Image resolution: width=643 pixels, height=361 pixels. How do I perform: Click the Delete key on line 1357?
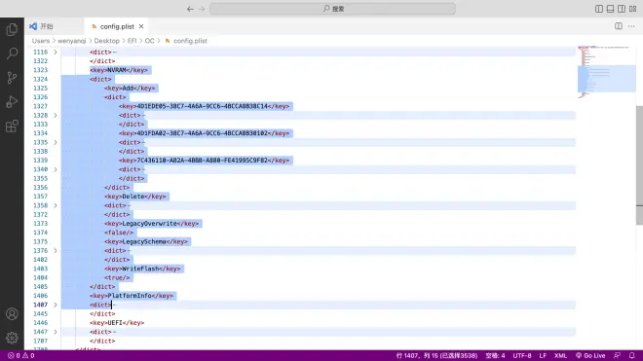[134, 197]
